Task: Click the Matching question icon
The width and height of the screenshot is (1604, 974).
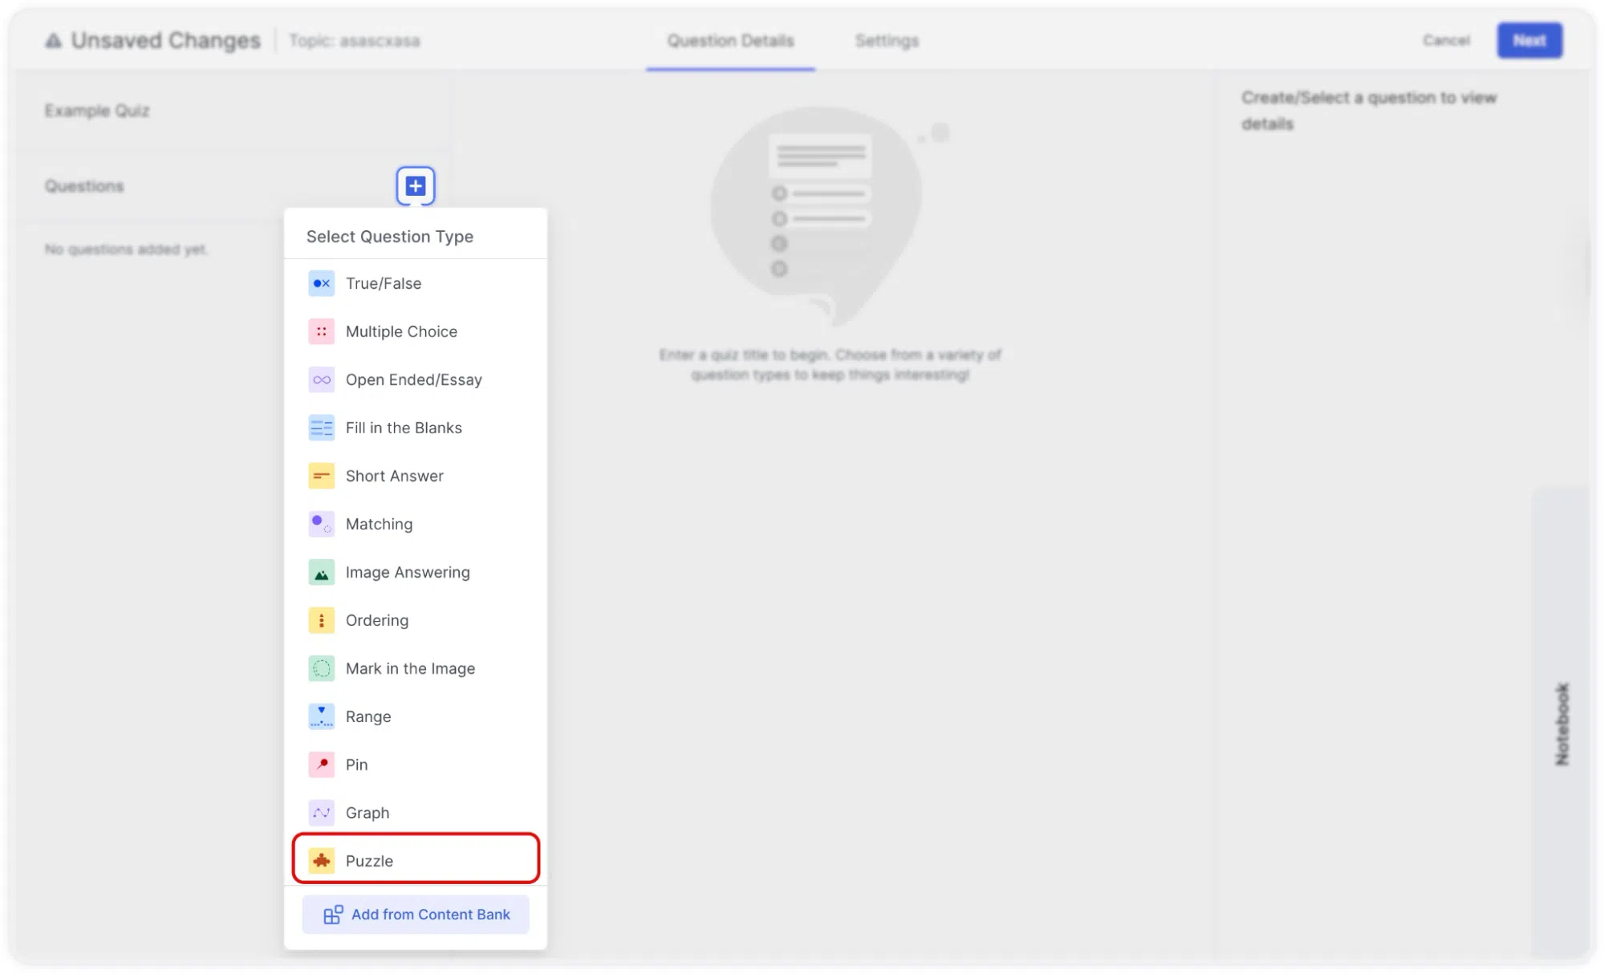Action: (x=321, y=524)
